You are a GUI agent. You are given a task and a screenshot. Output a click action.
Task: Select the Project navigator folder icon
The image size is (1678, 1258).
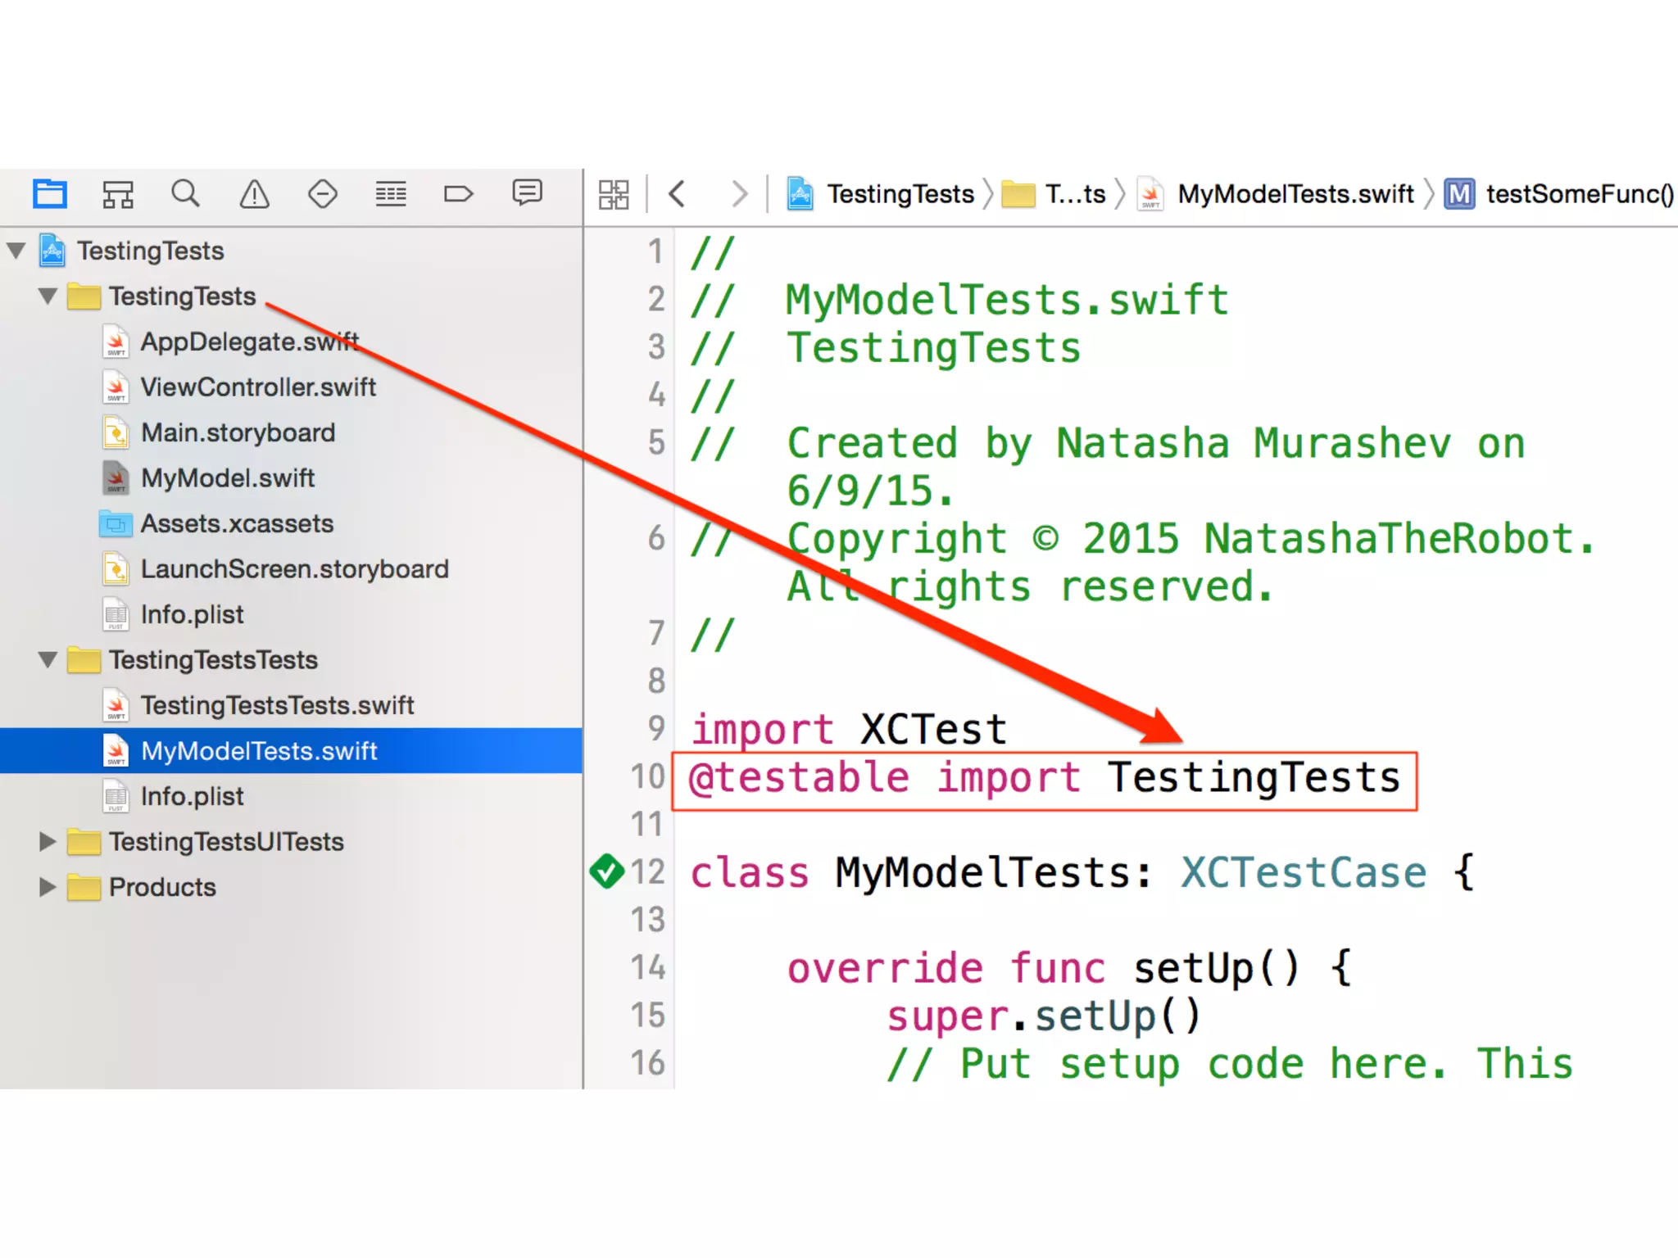[x=50, y=194]
